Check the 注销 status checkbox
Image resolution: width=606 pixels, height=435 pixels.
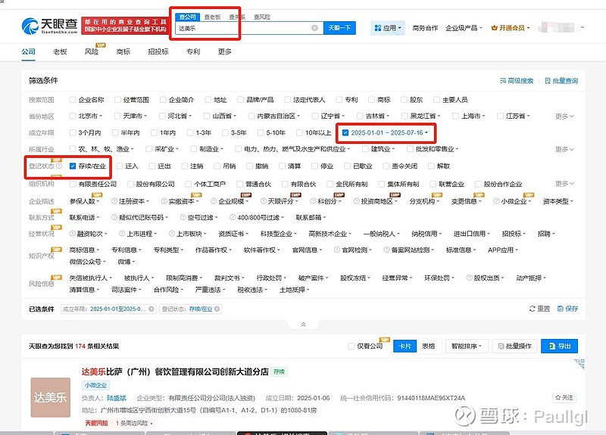point(184,166)
